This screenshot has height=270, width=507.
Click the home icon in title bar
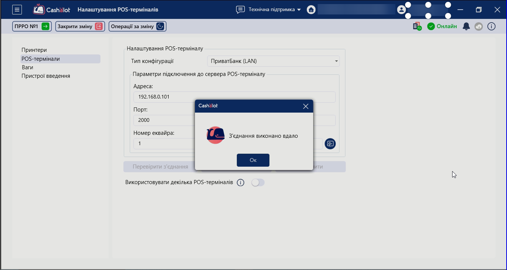[311, 10]
